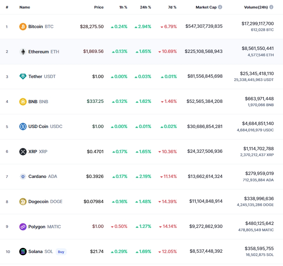Sort by the 24h % column header

[x=146, y=7]
